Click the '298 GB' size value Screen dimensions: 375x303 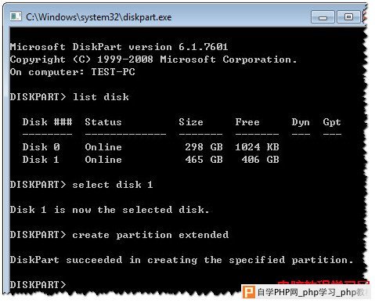204,147
